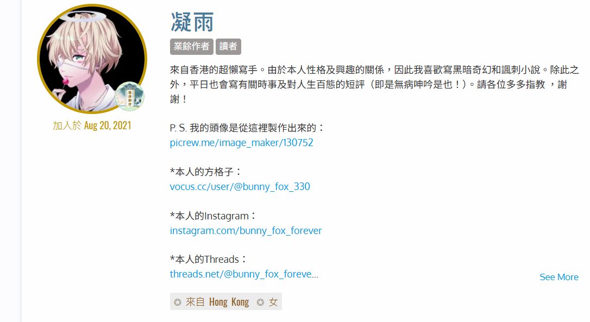This screenshot has height=322, width=590.
Task: Click the *本人的Threads： label text
Action: coord(208,260)
